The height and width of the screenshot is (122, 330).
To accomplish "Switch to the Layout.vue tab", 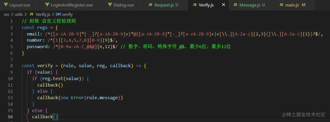I will pos(19,5).
